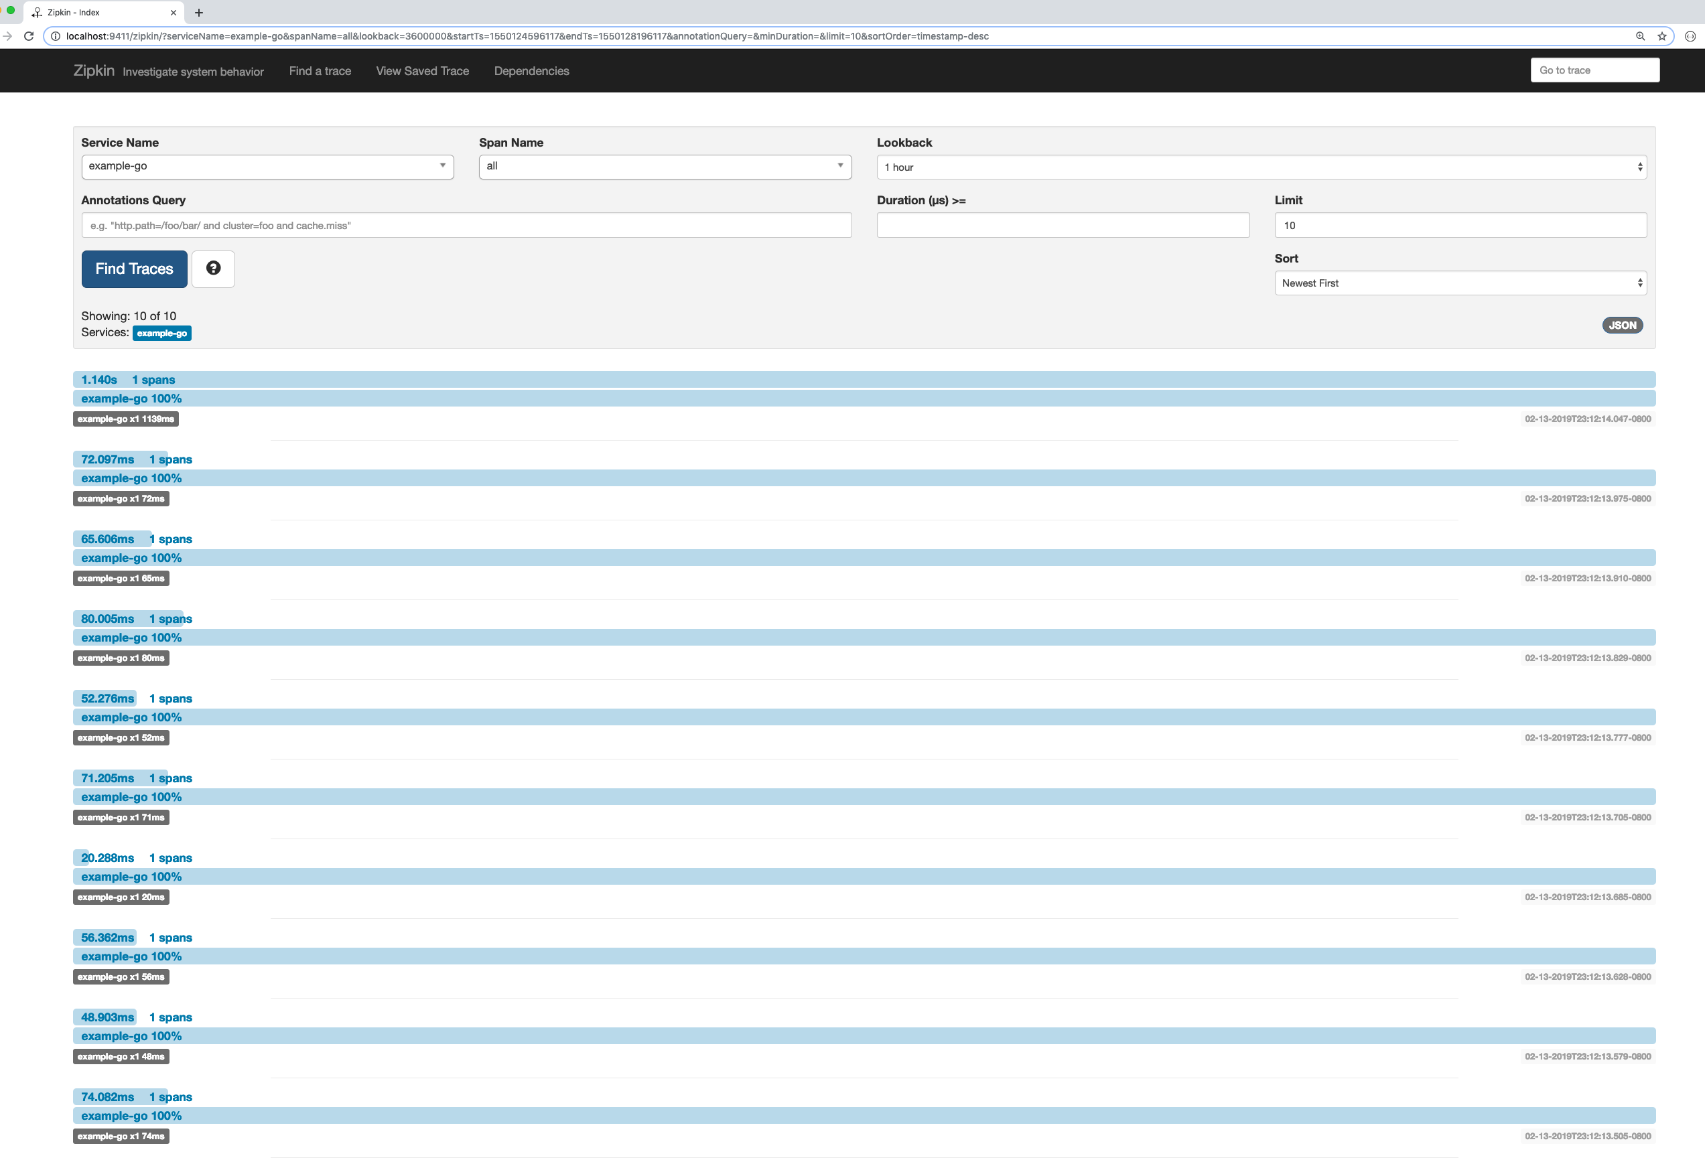Expand the Service Name dropdown

point(267,167)
